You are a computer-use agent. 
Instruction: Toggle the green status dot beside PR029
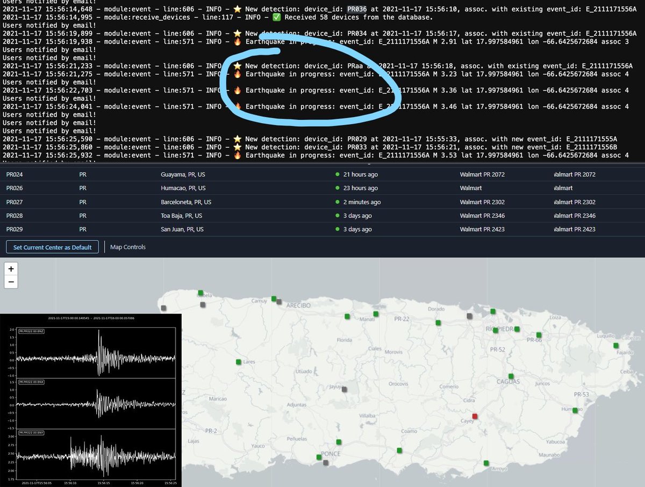click(338, 229)
